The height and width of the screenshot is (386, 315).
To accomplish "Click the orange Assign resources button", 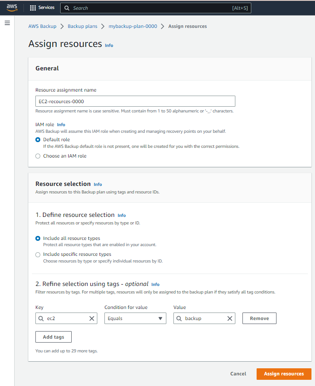I will point(284,374).
